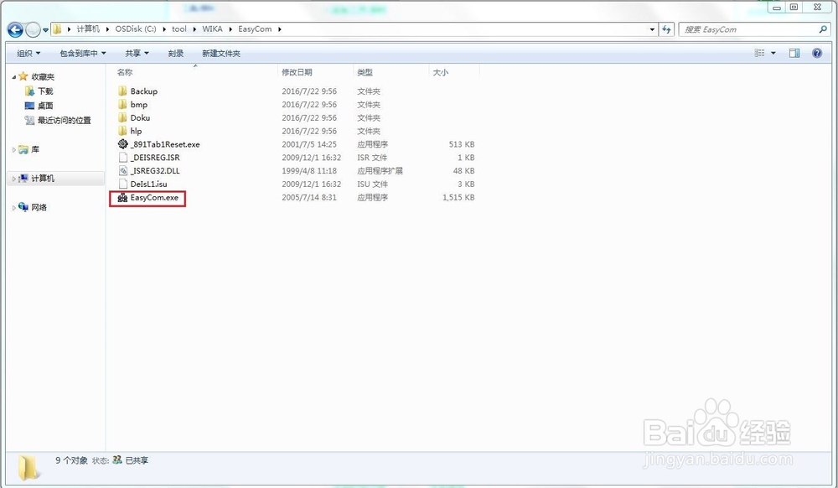Click the Backup folder name
This screenshot has width=838, height=488.
click(x=144, y=91)
